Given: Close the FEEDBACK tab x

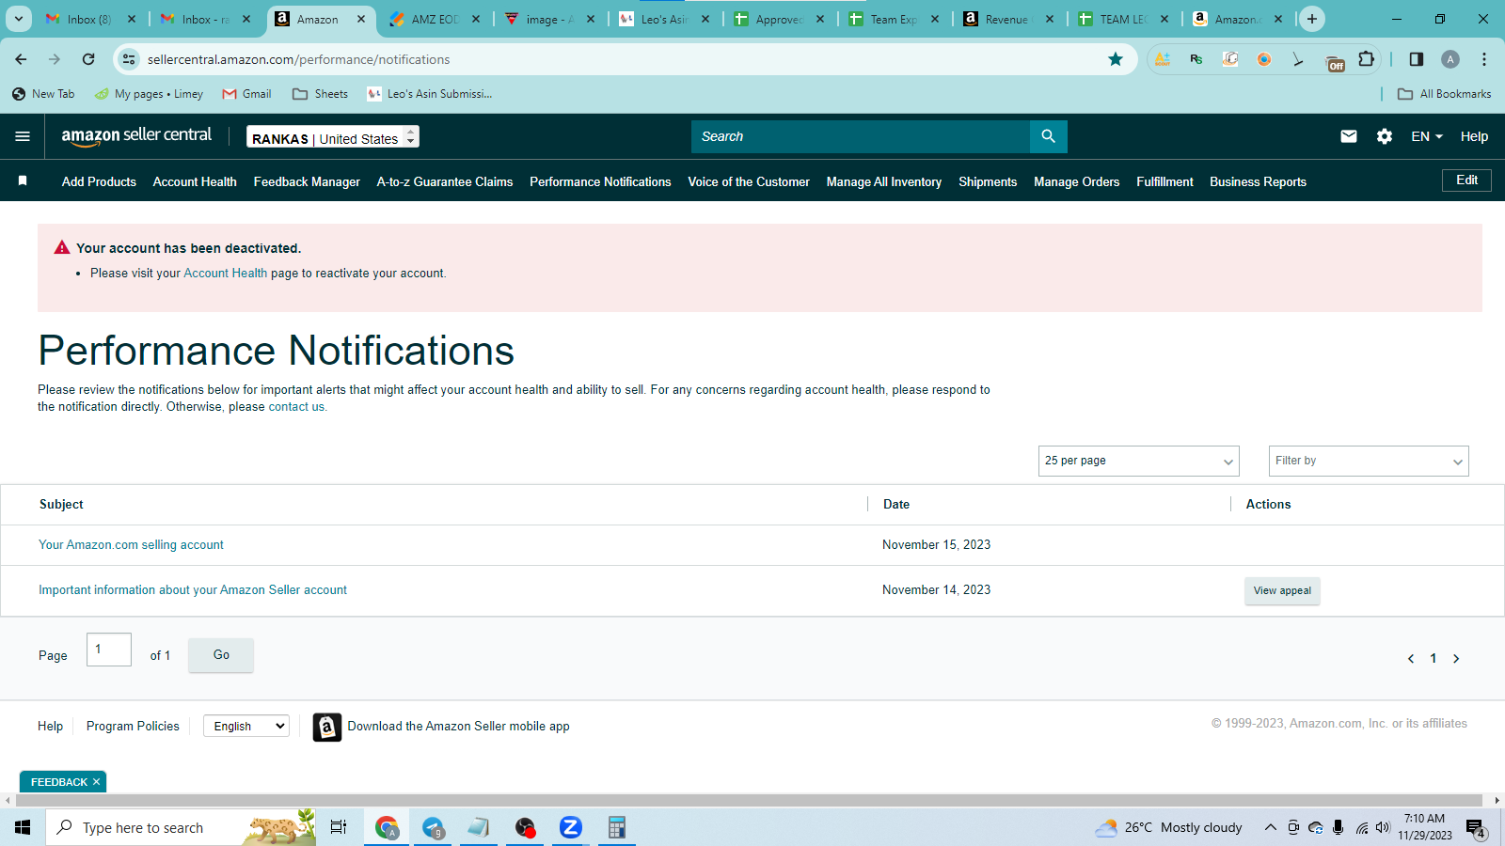Looking at the screenshot, I should (96, 782).
